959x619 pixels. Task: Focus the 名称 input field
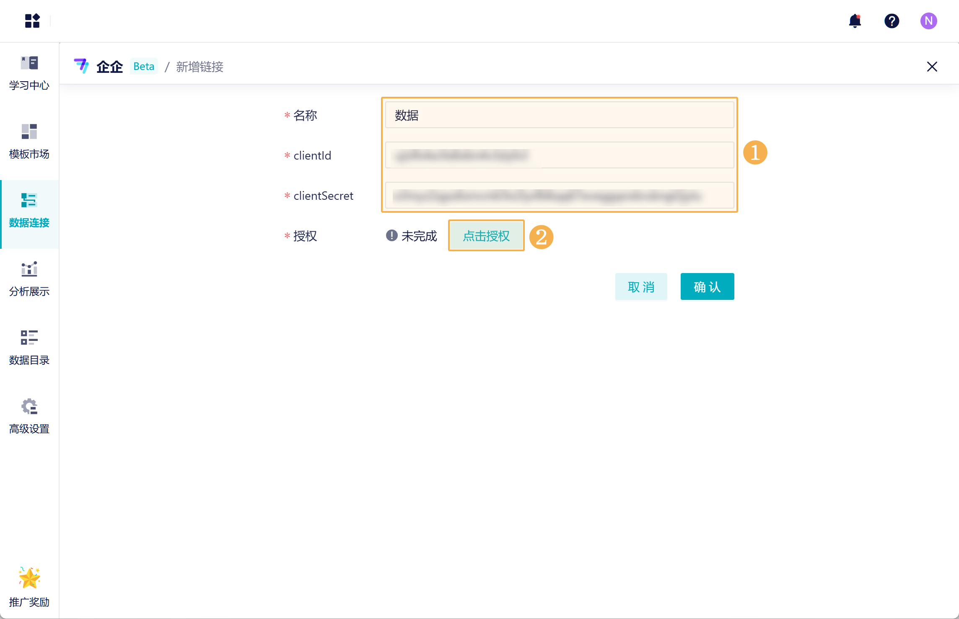tap(559, 115)
